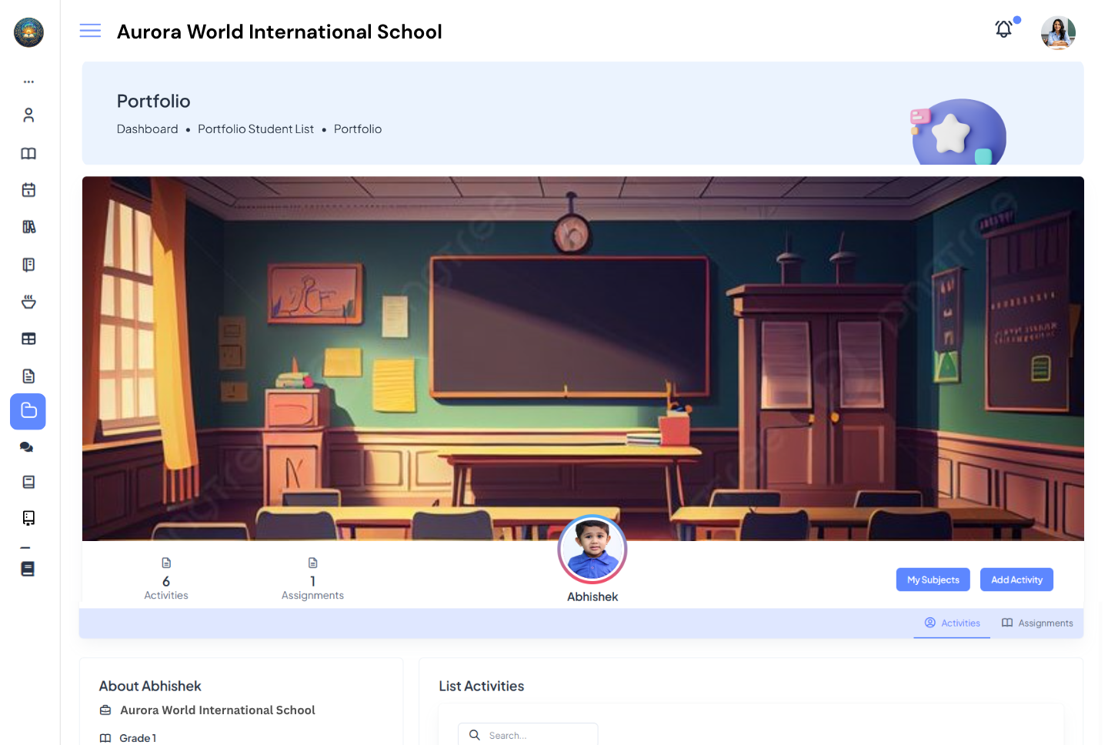The width and height of the screenshot is (1108, 745).
Task: Open the Dashboard breadcrumb link
Action: [147, 129]
